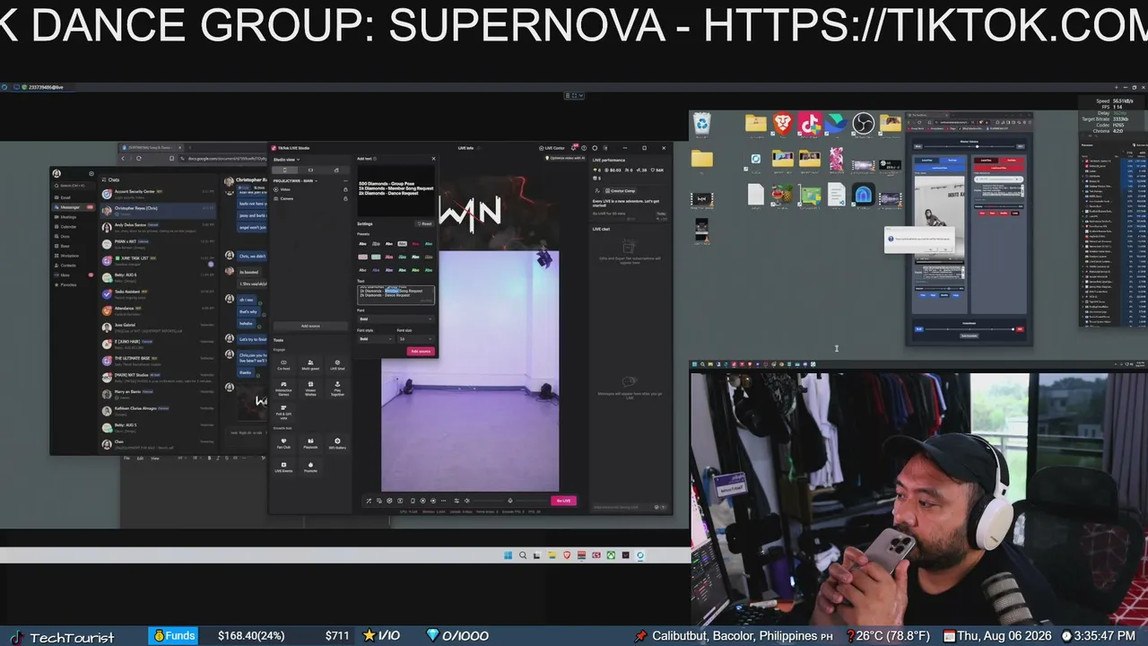Open Kathleen Clarise Almagro chat
This screenshot has width=1148, height=646.
159,409
